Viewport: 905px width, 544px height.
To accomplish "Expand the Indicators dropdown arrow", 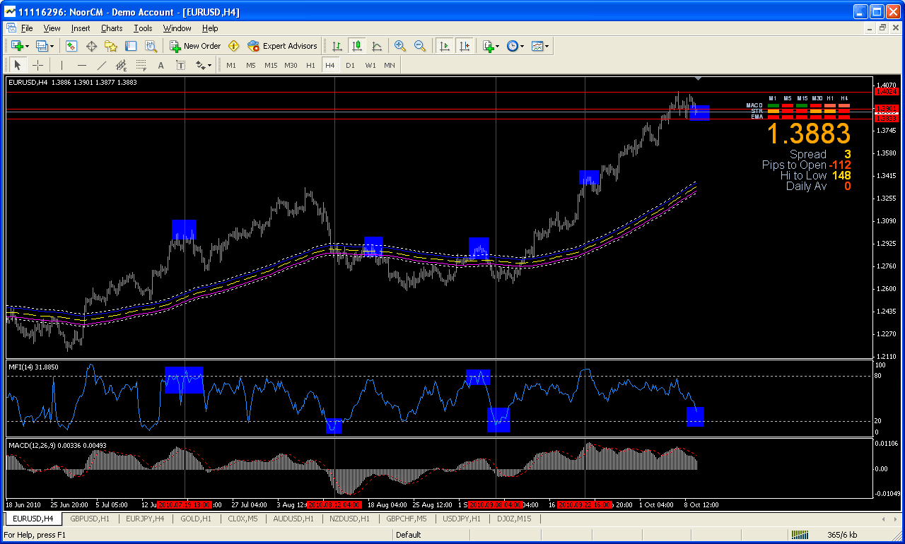I will [498, 46].
